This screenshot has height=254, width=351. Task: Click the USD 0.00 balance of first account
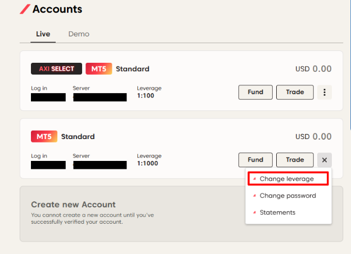coord(313,69)
